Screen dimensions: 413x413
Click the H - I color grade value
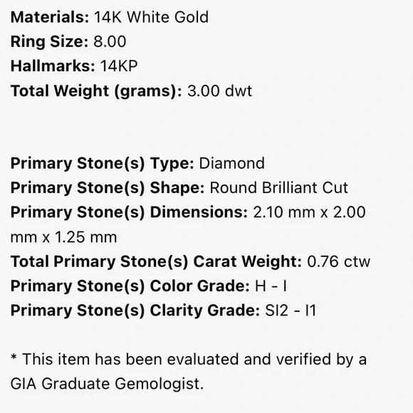(271, 286)
